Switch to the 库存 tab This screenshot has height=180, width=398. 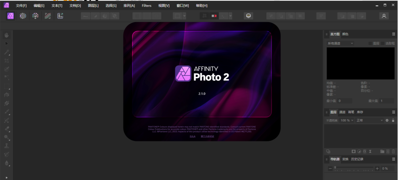click(360, 112)
